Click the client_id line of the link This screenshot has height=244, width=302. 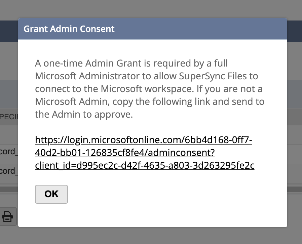coord(145,166)
